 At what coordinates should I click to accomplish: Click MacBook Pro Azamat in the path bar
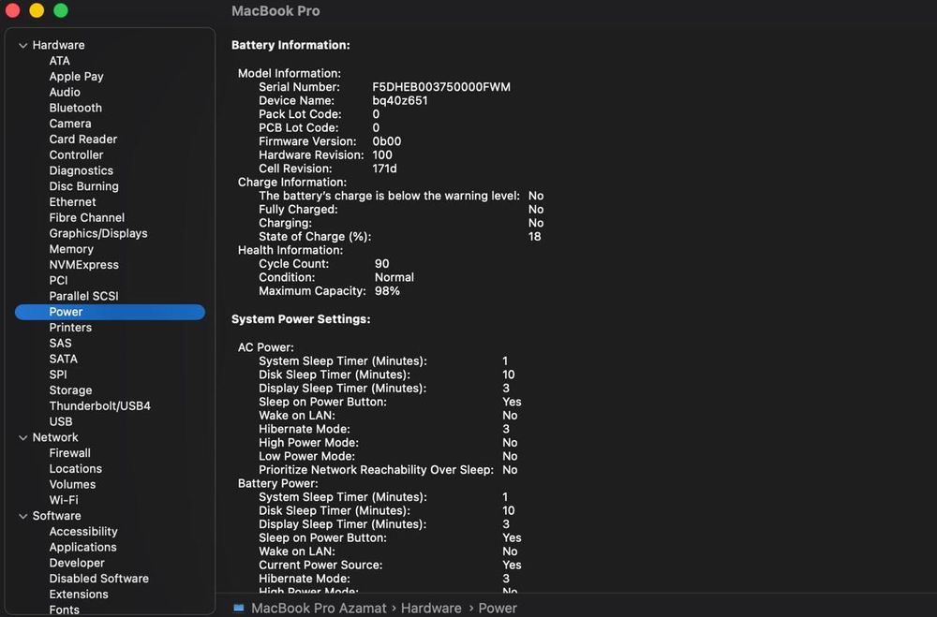click(x=319, y=608)
